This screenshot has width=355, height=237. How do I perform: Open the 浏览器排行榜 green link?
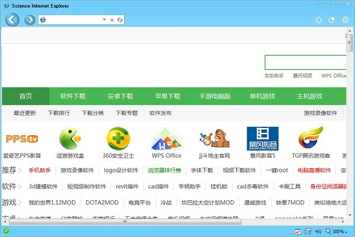pyautogui.click(x=164, y=170)
